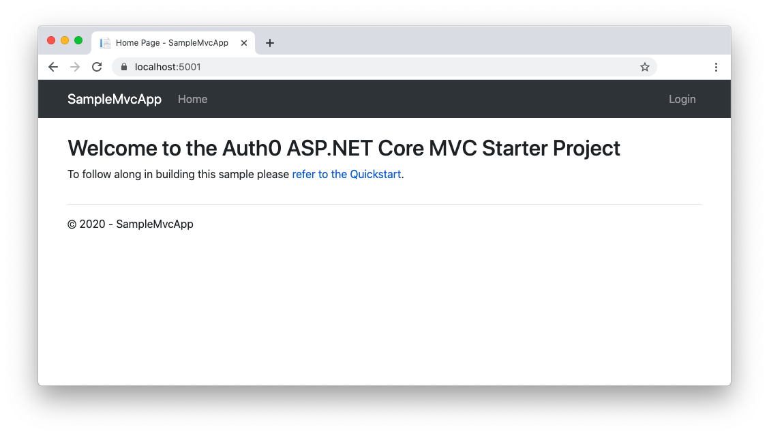Click the page favicon in the tab
769x436 pixels.
point(105,43)
